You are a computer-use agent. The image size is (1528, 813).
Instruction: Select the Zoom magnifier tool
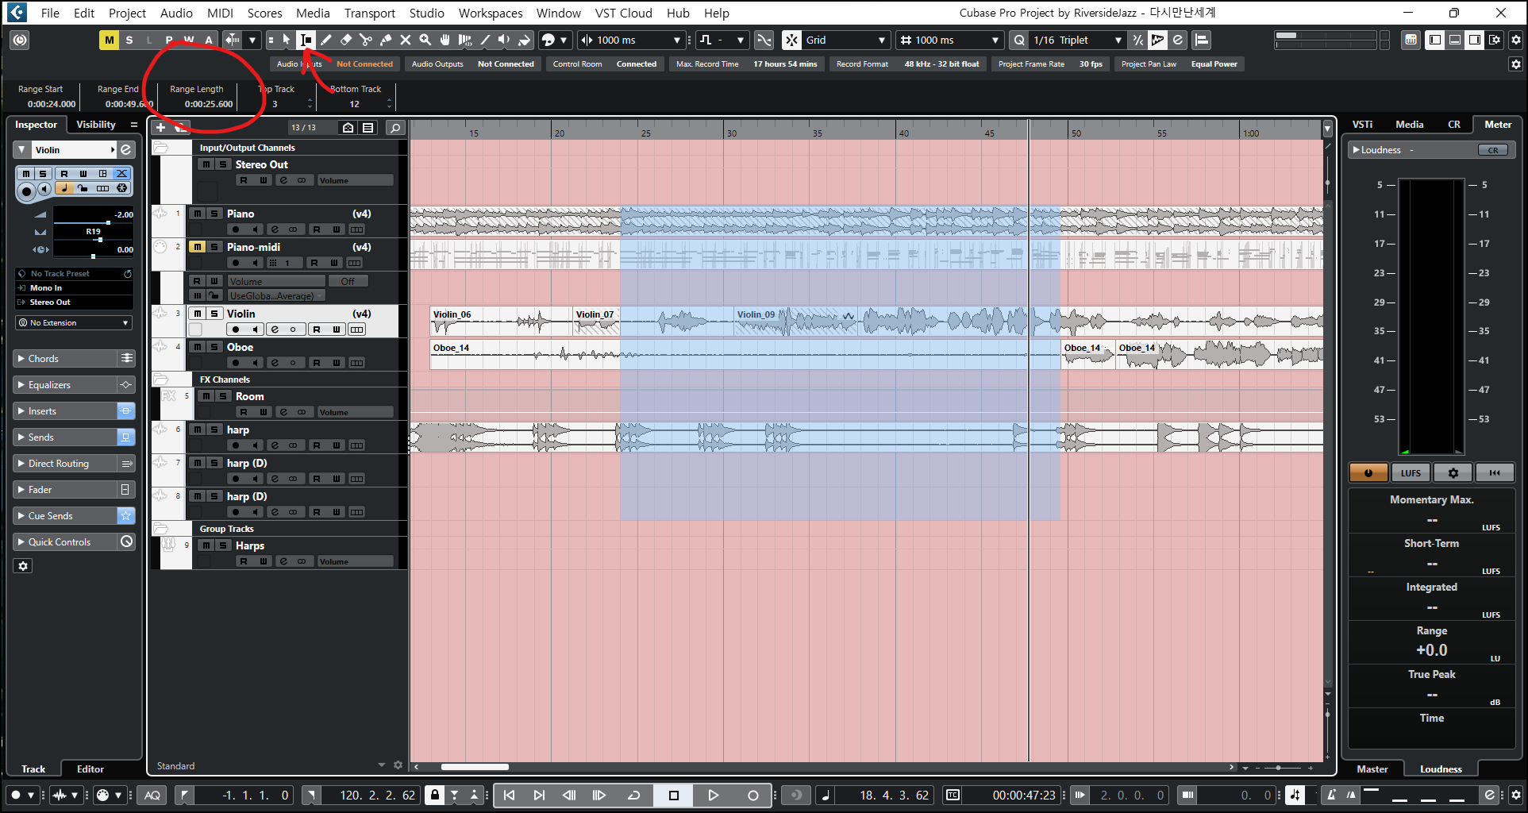point(425,40)
